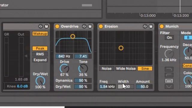Click Munich Mode B button
Viewport: 192px width, 108px height.
click(188, 37)
